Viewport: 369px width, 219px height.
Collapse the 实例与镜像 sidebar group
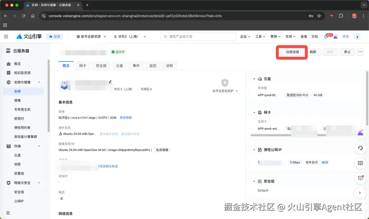39,82
